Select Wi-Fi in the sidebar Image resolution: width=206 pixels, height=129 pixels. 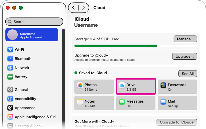click(x=19, y=49)
